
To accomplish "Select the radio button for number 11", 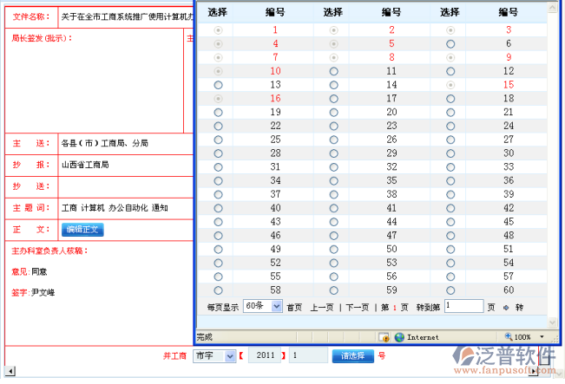I will tap(333, 71).
